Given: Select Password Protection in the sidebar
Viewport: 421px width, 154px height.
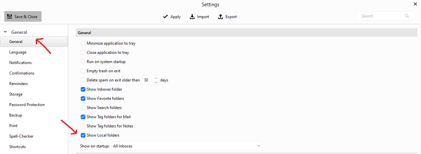Looking at the screenshot, I should 27,105.
